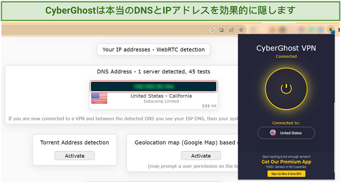Click the United States flag in DNS result
The image size is (342, 182).
point(99,98)
